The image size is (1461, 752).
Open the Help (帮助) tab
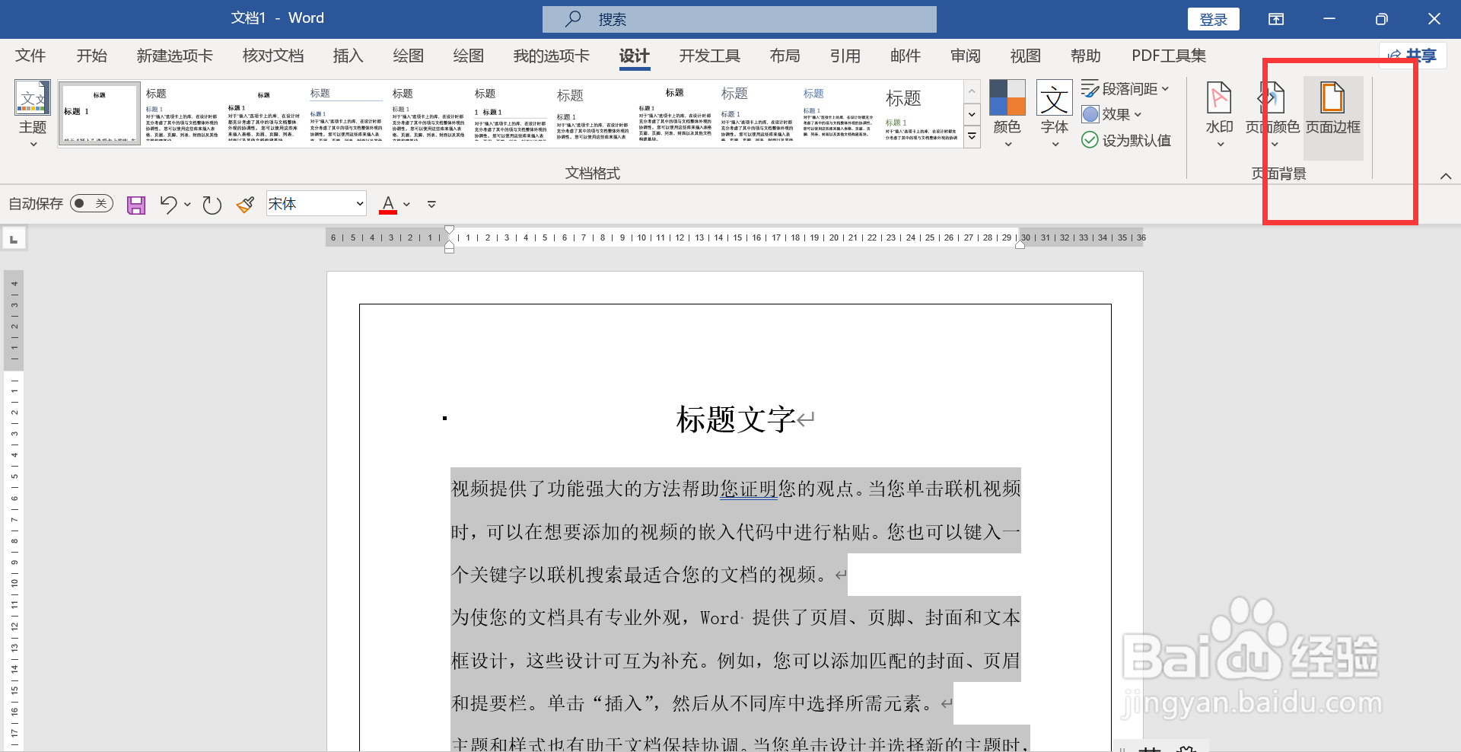1086,56
